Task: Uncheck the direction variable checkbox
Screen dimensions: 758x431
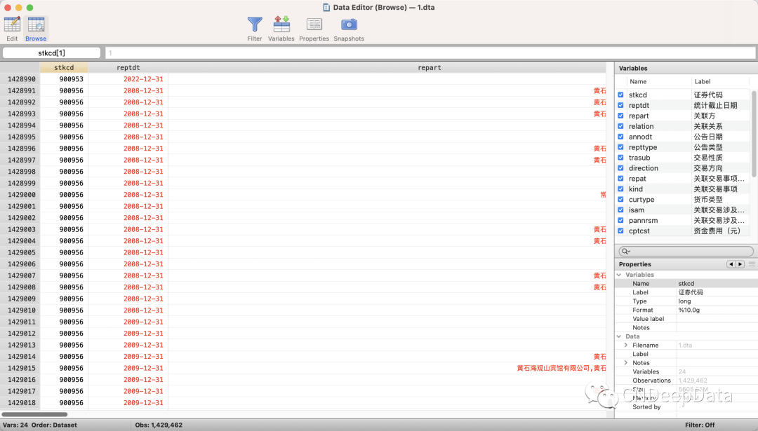Action: coord(620,168)
